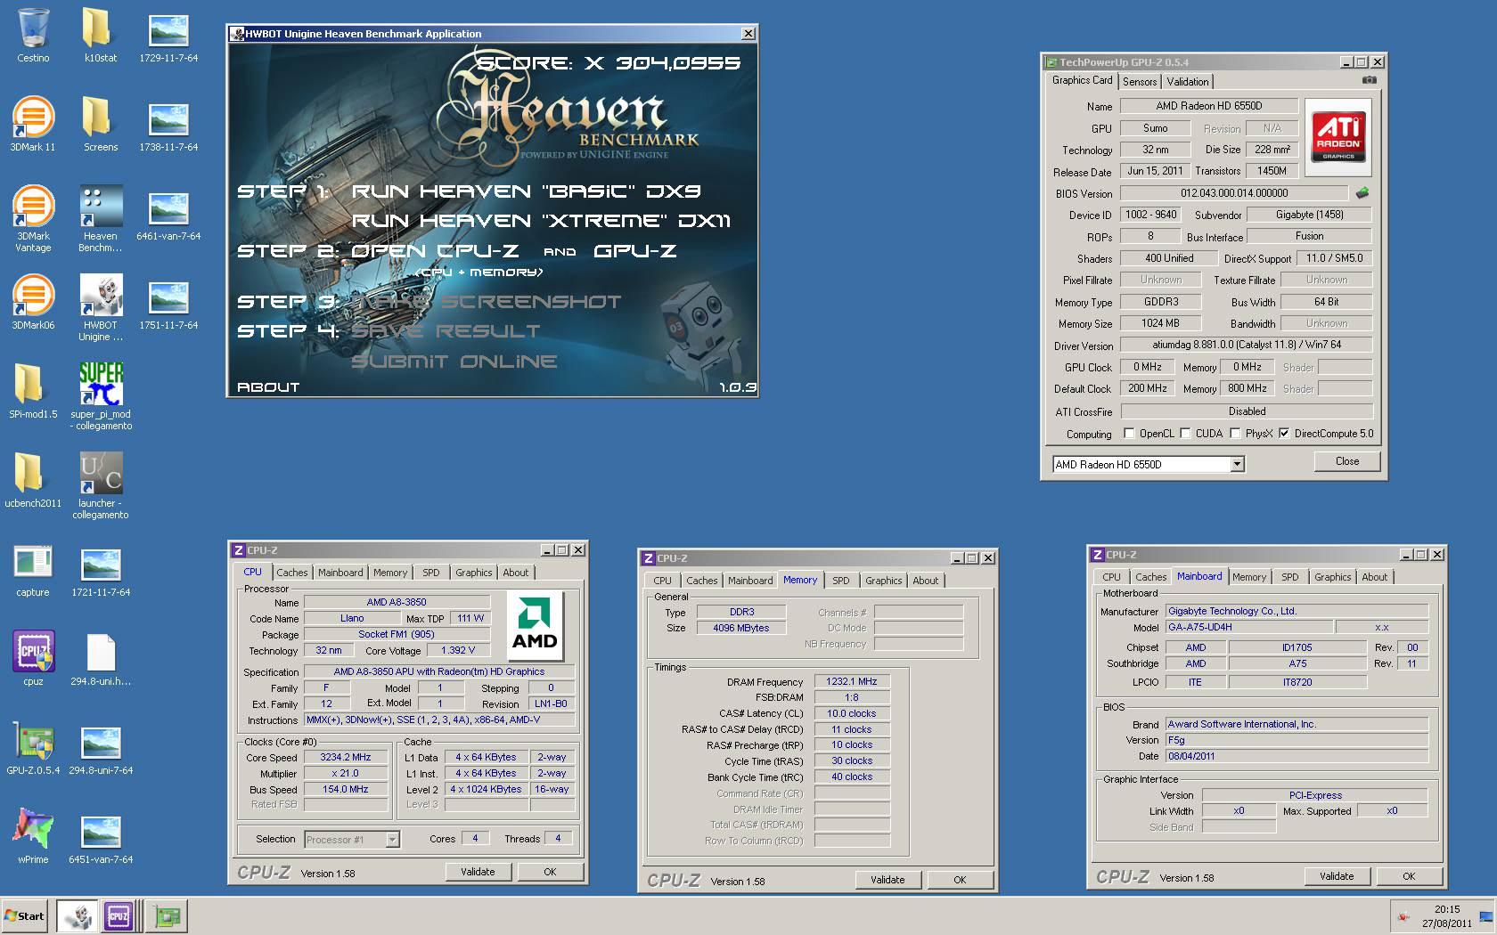The width and height of the screenshot is (1497, 935).
Task: Open the Screens folder
Action: [x=101, y=125]
